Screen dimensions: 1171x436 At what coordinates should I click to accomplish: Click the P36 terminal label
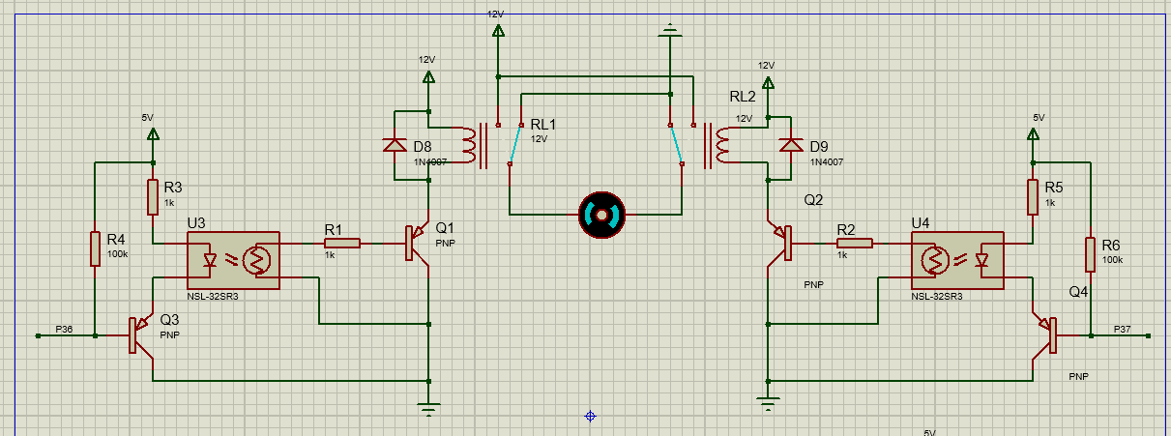pos(64,329)
